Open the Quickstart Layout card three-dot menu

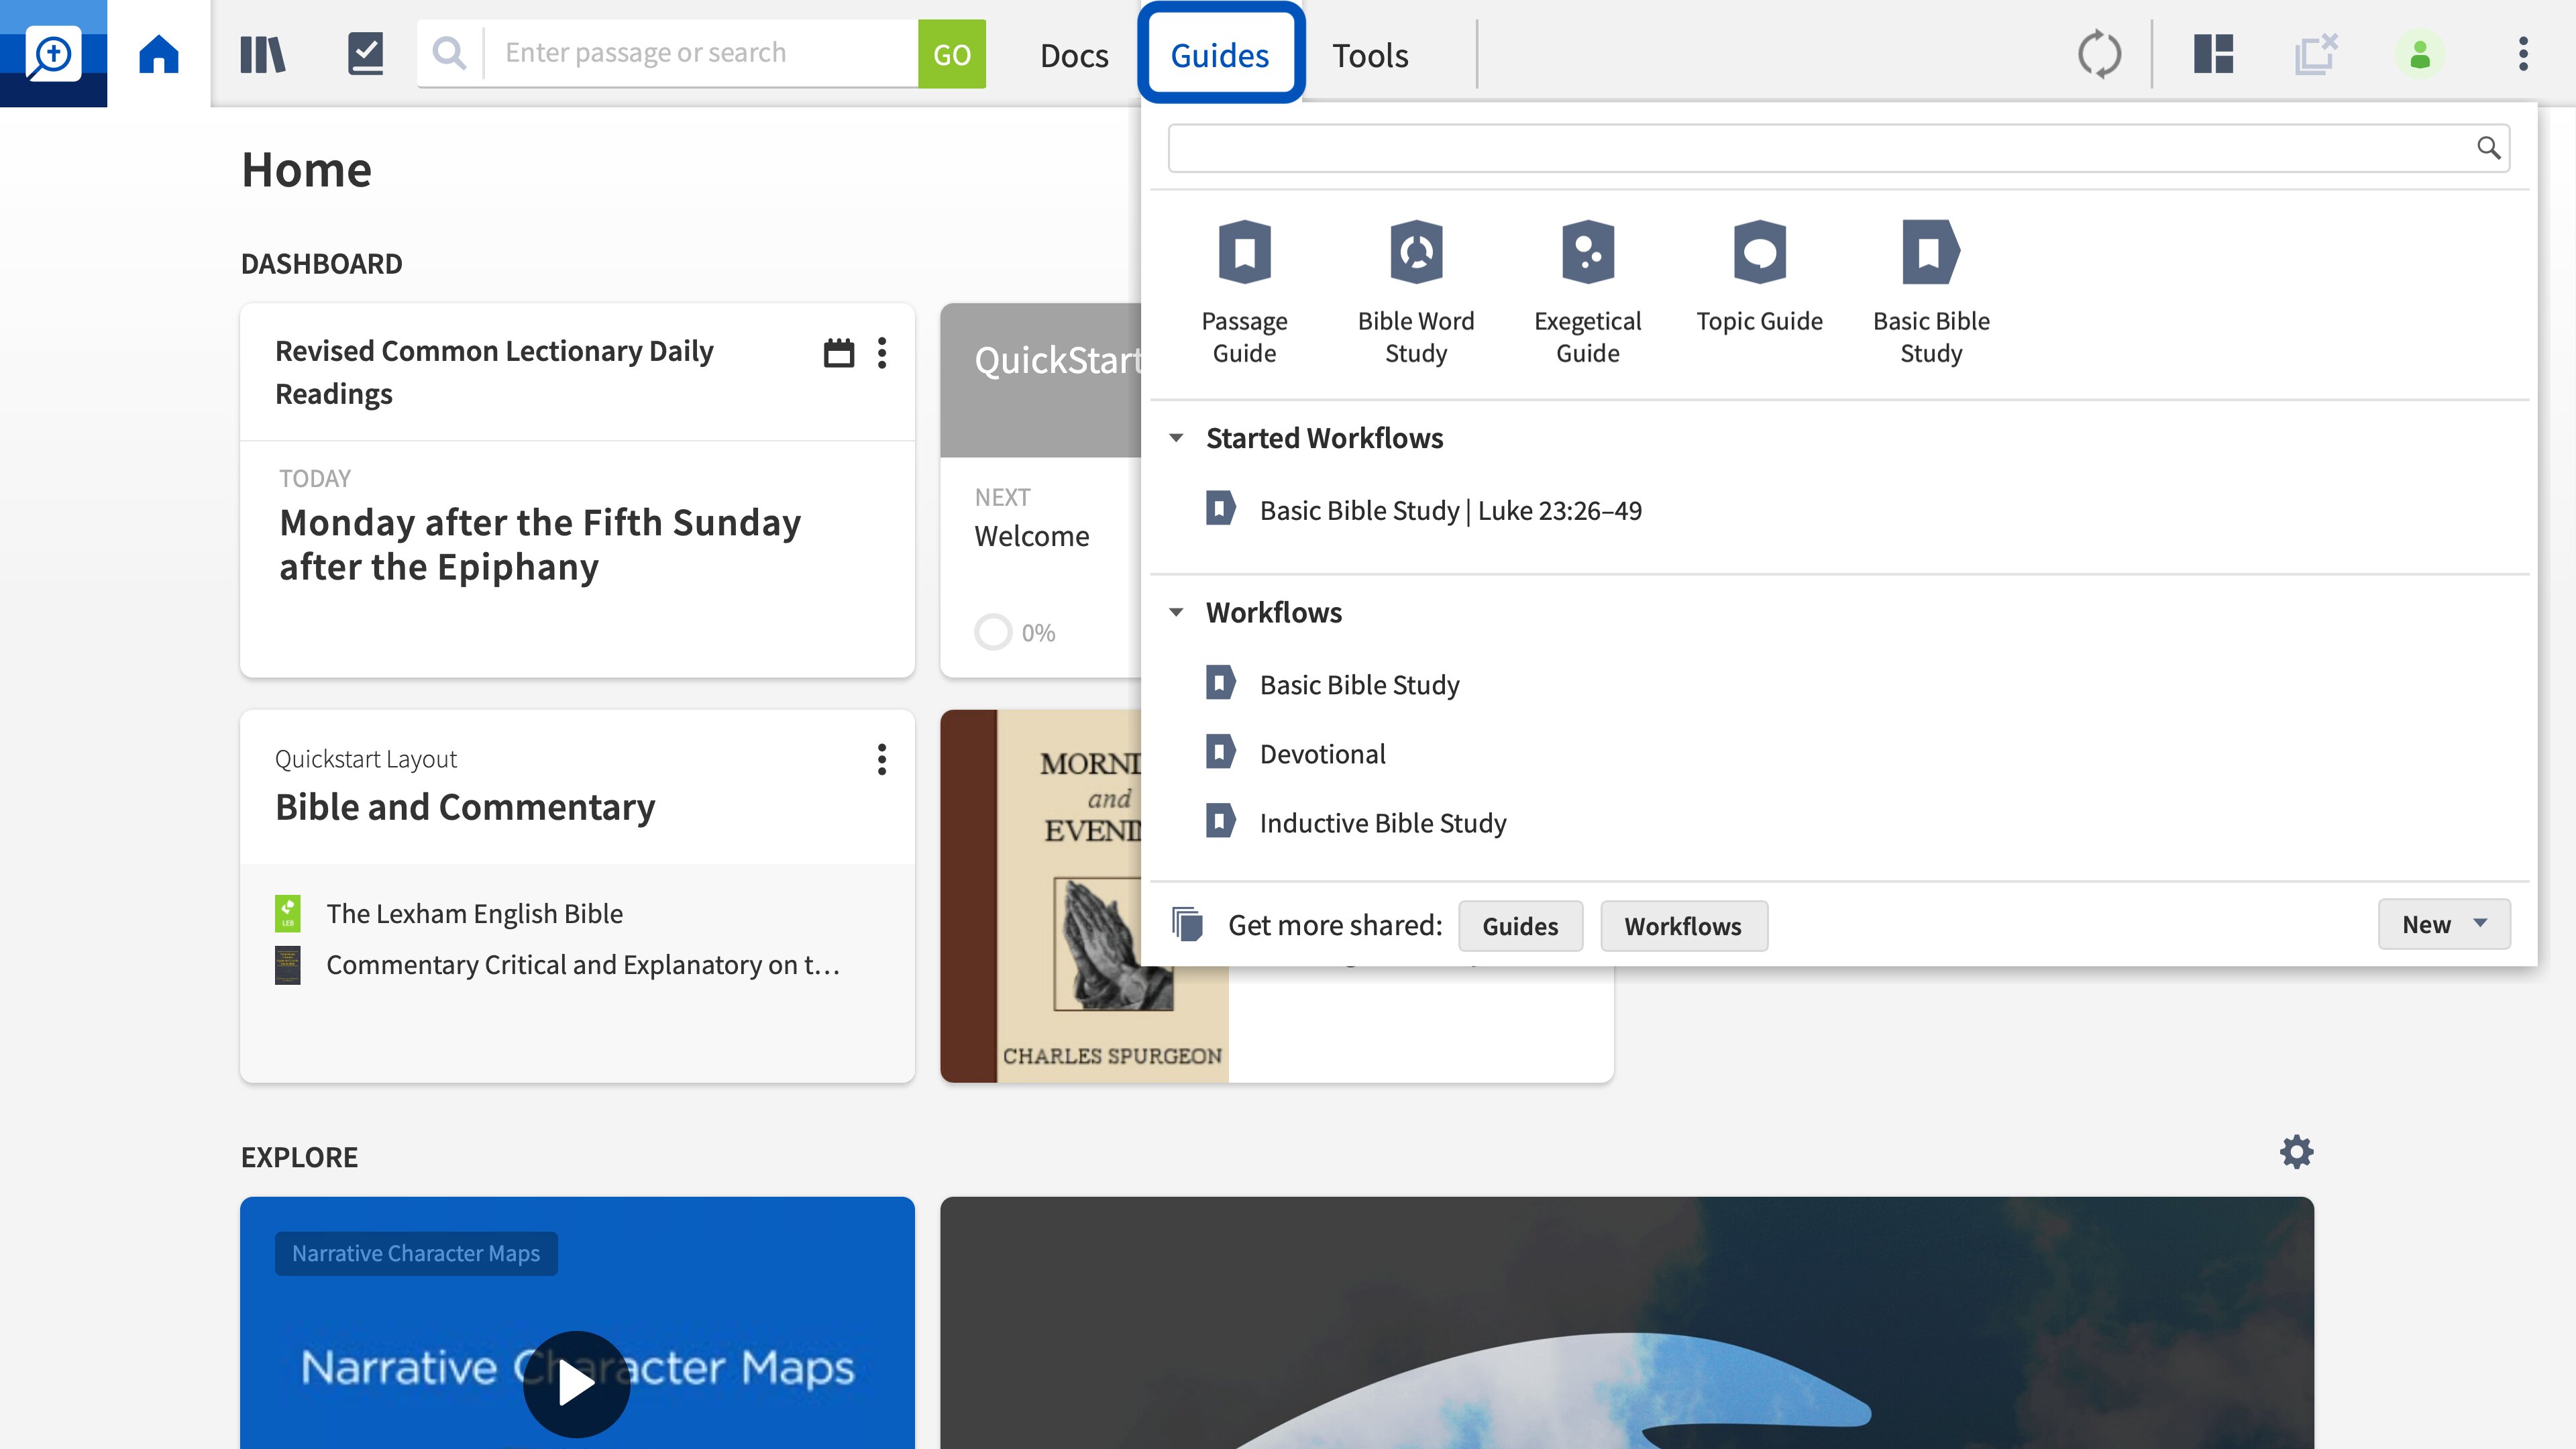pos(882,759)
